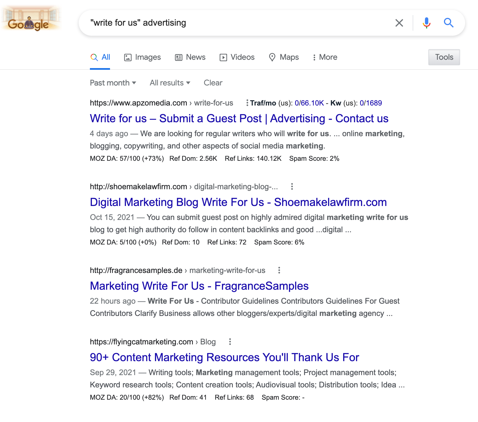478x422 pixels.
Task: Open the apzomedia.com guest post result
Action: tap(239, 118)
